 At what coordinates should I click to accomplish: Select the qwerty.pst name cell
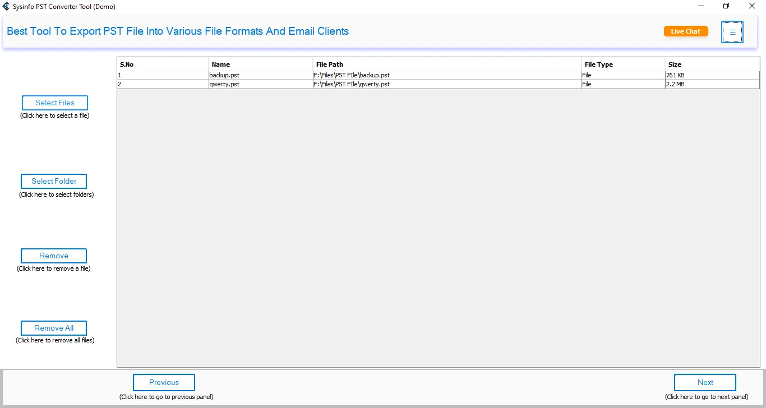point(261,84)
